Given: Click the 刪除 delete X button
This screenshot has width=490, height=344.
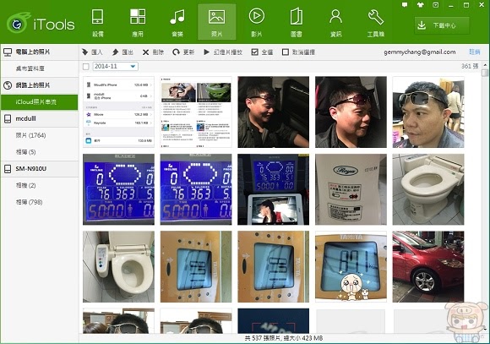Looking at the screenshot, I should [153, 52].
